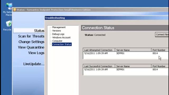Select Windows Account tree entry

click(61, 37)
